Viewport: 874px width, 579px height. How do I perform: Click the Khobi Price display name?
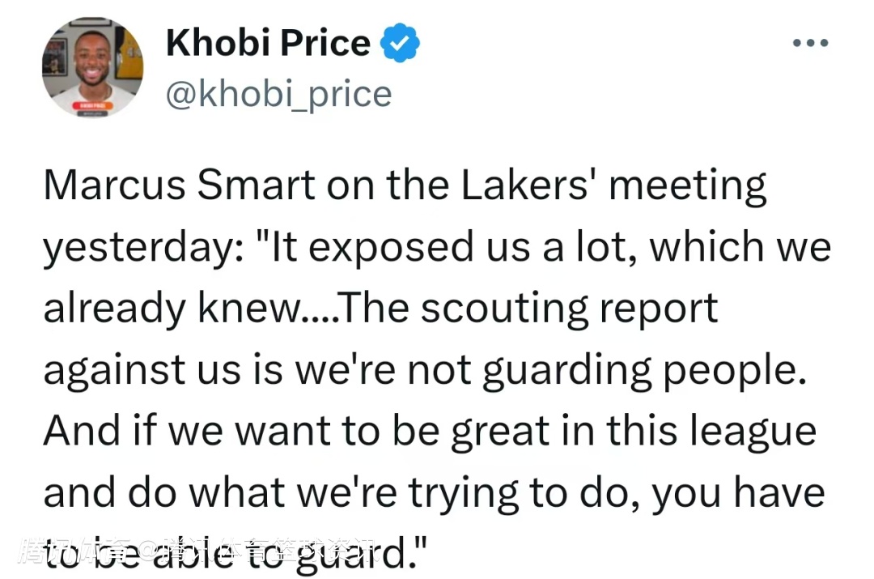(268, 43)
